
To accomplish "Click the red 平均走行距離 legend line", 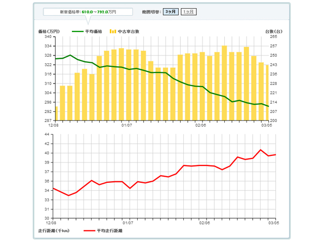I will click(90, 230).
